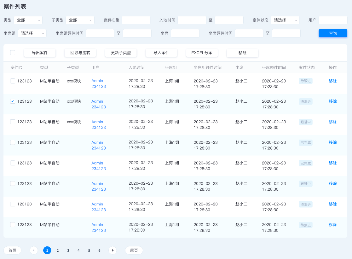Click xxx模块 cell in the checked row

(74, 101)
